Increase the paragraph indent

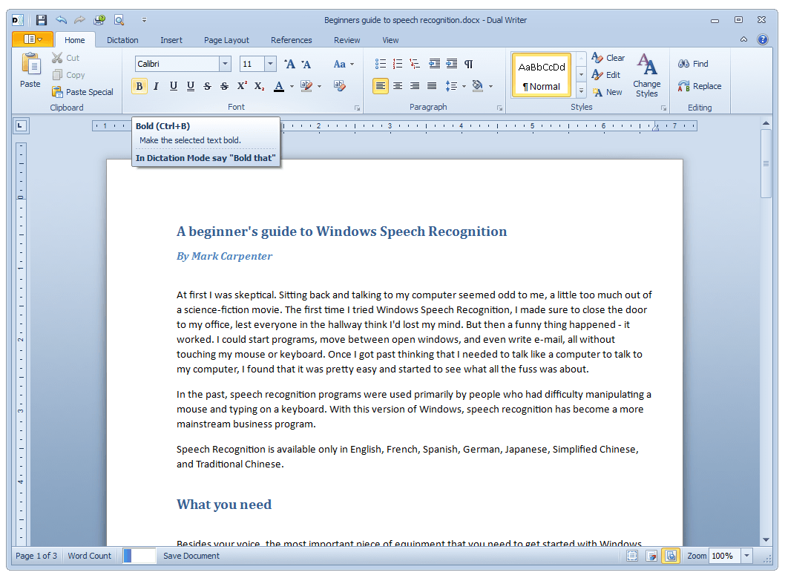click(452, 64)
